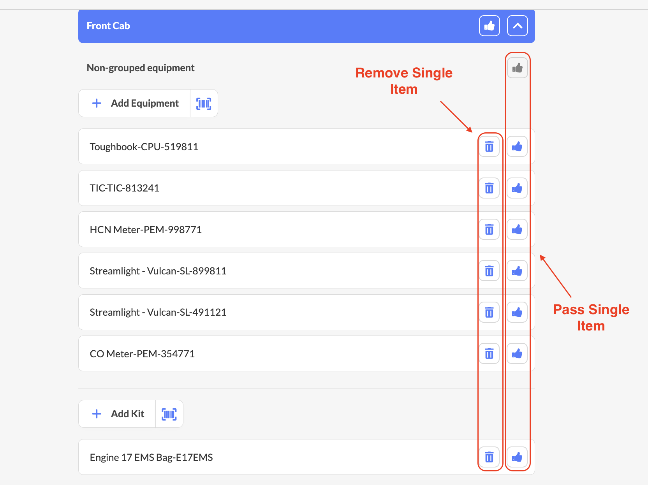Remove Streamlight - Vulcan-SL-899811
Image resolution: width=648 pixels, height=485 pixels.
click(489, 271)
